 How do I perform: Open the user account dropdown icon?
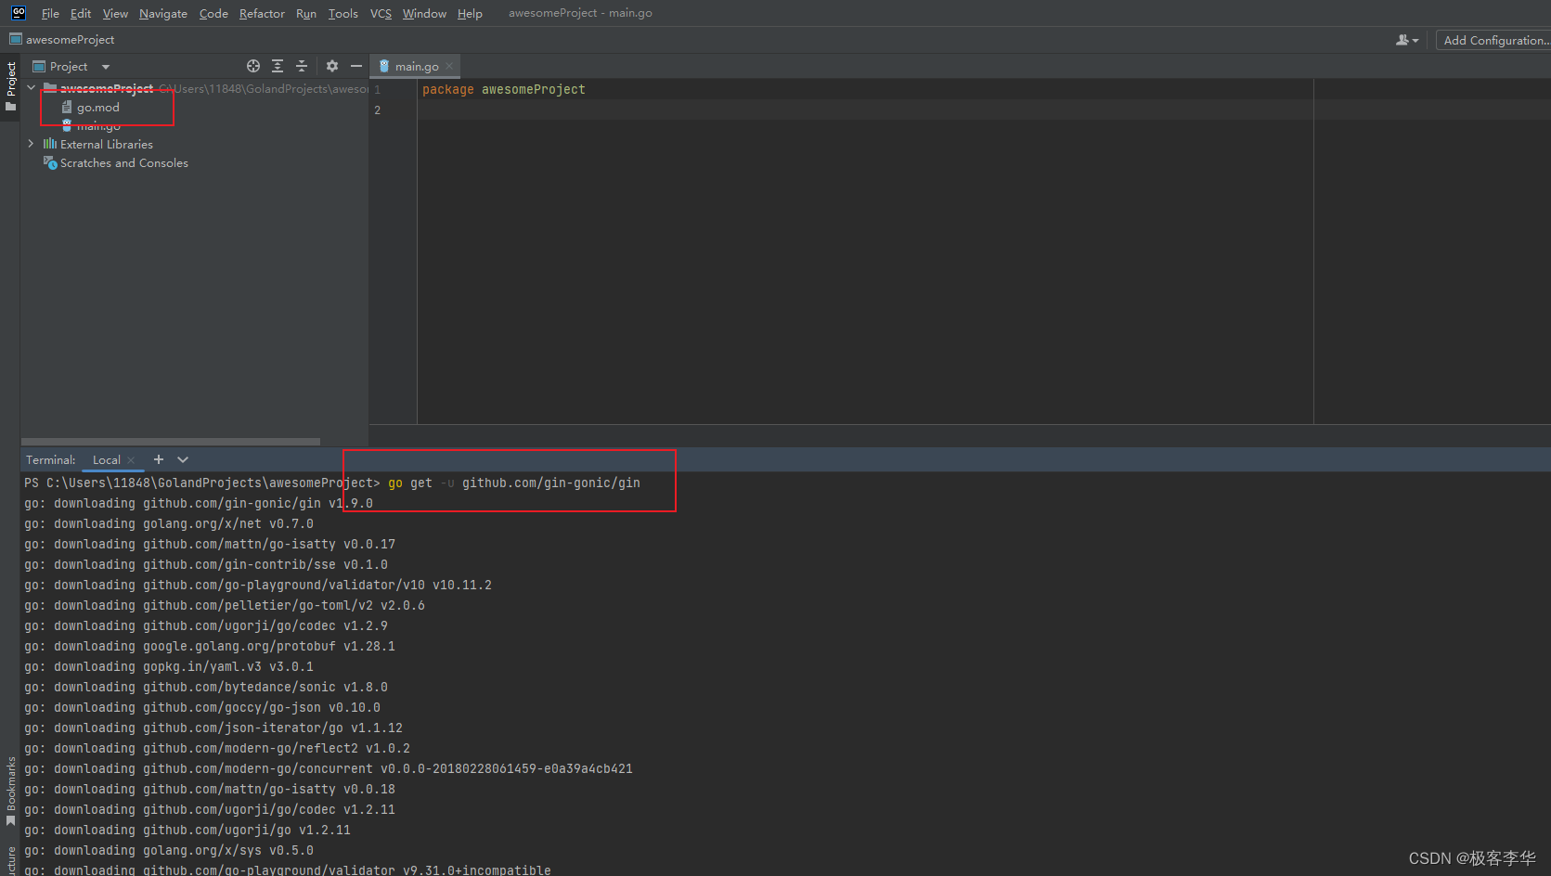point(1407,40)
